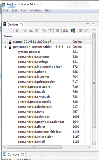
Task: Click the Online status of xiaomi device
Action: pos(77,42)
